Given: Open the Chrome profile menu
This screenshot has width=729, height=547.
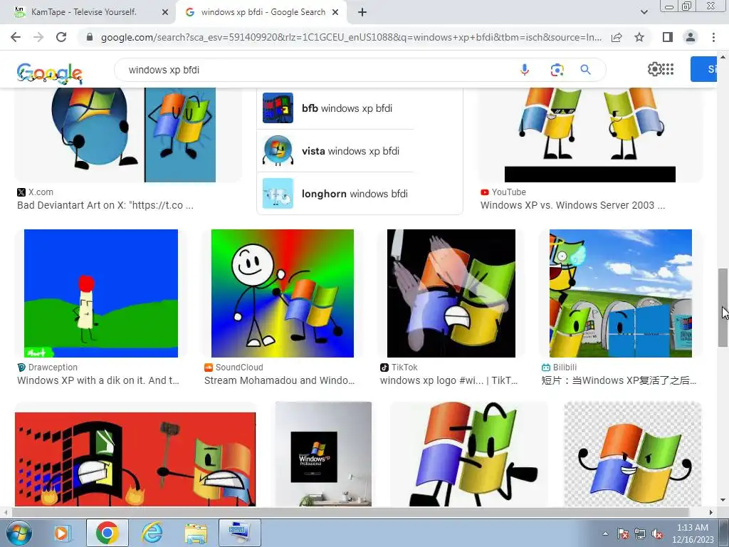Looking at the screenshot, I should [x=691, y=37].
